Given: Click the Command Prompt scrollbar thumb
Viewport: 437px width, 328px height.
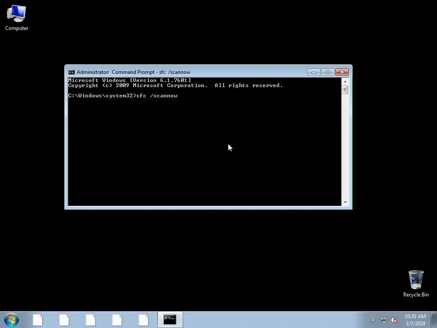Looking at the screenshot, I should click(345, 90).
